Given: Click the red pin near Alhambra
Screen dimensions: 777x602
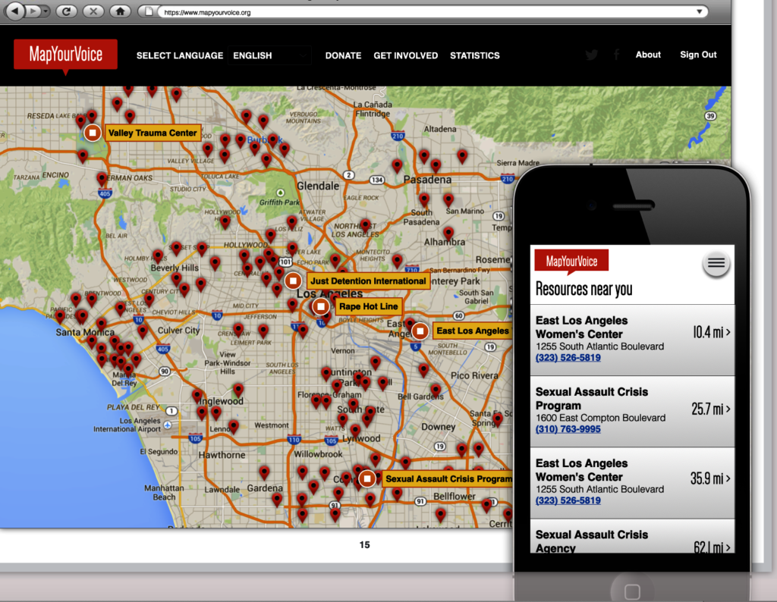Looking at the screenshot, I should click(448, 232).
